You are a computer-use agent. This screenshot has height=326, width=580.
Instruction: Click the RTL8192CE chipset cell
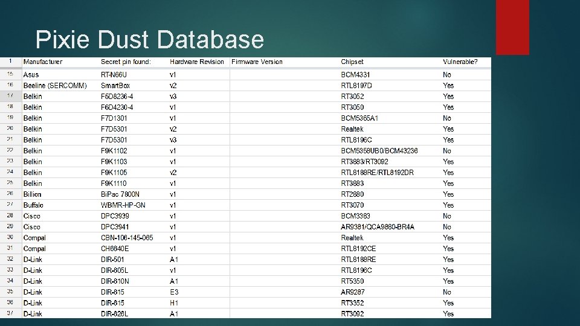coord(358,249)
